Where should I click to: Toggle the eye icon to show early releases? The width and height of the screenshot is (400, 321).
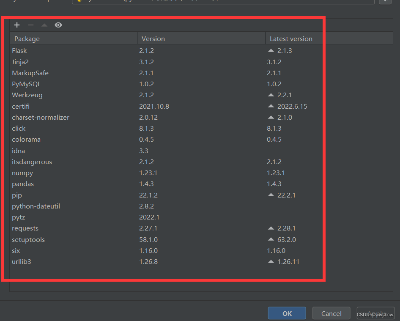tap(58, 25)
